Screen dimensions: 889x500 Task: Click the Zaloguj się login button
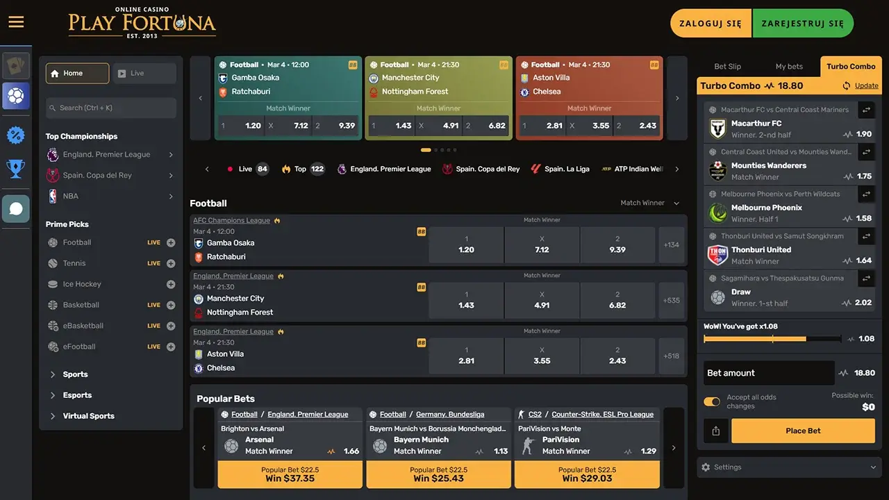click(711, 23)
